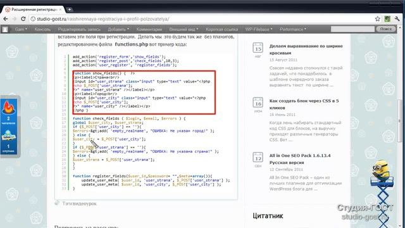The image size is (405, 228).
Task: Open new tab with plus button
Action: (x=69, y=9)
